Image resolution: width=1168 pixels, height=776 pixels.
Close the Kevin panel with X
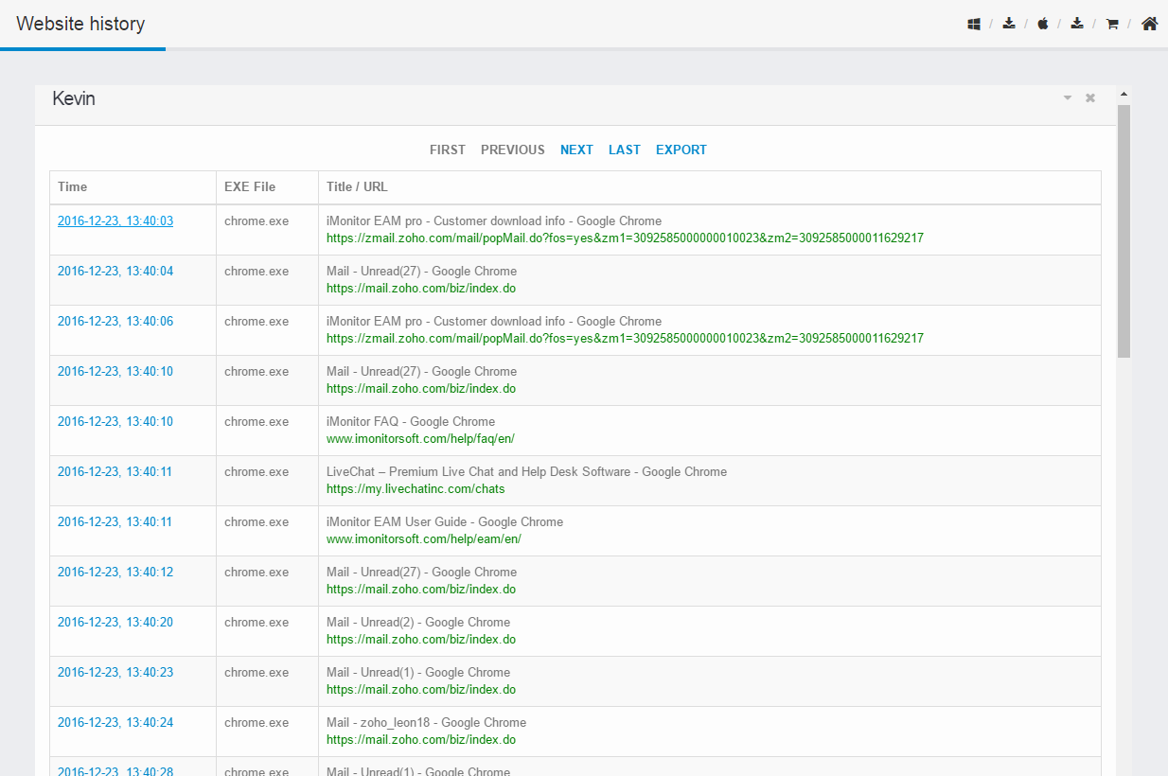(1090, 98)
